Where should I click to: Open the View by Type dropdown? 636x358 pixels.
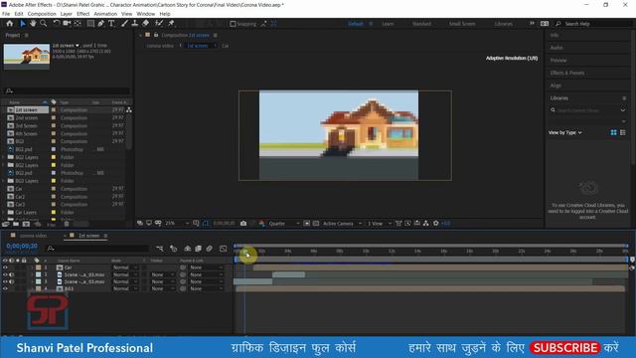(x=565, y=132)
